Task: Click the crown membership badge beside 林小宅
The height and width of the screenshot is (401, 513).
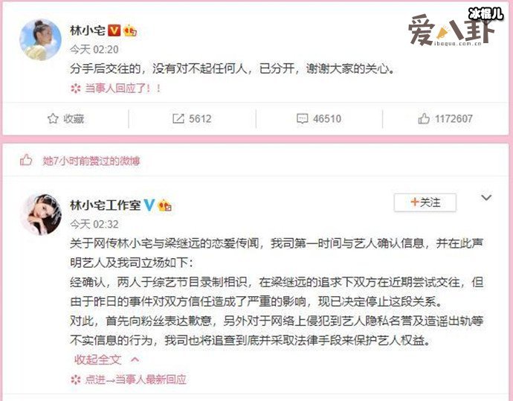Action: coord(130,31)
